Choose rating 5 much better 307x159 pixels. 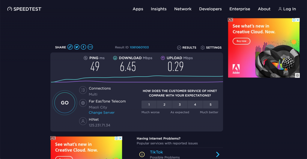(210, 105)
